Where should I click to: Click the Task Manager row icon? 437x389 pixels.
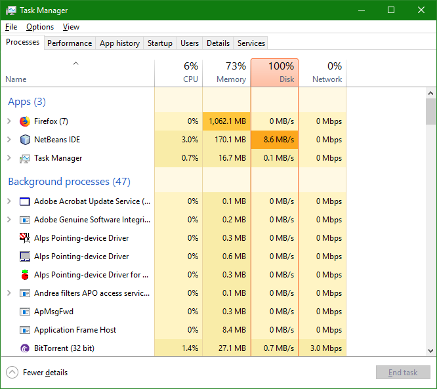pos(25,158)
